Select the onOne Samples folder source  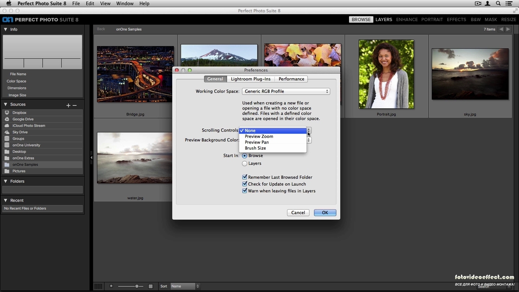click(x=42, y=165)
